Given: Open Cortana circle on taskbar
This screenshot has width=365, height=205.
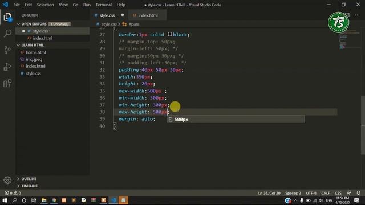Looking at the screenshot, I should 24,200.
